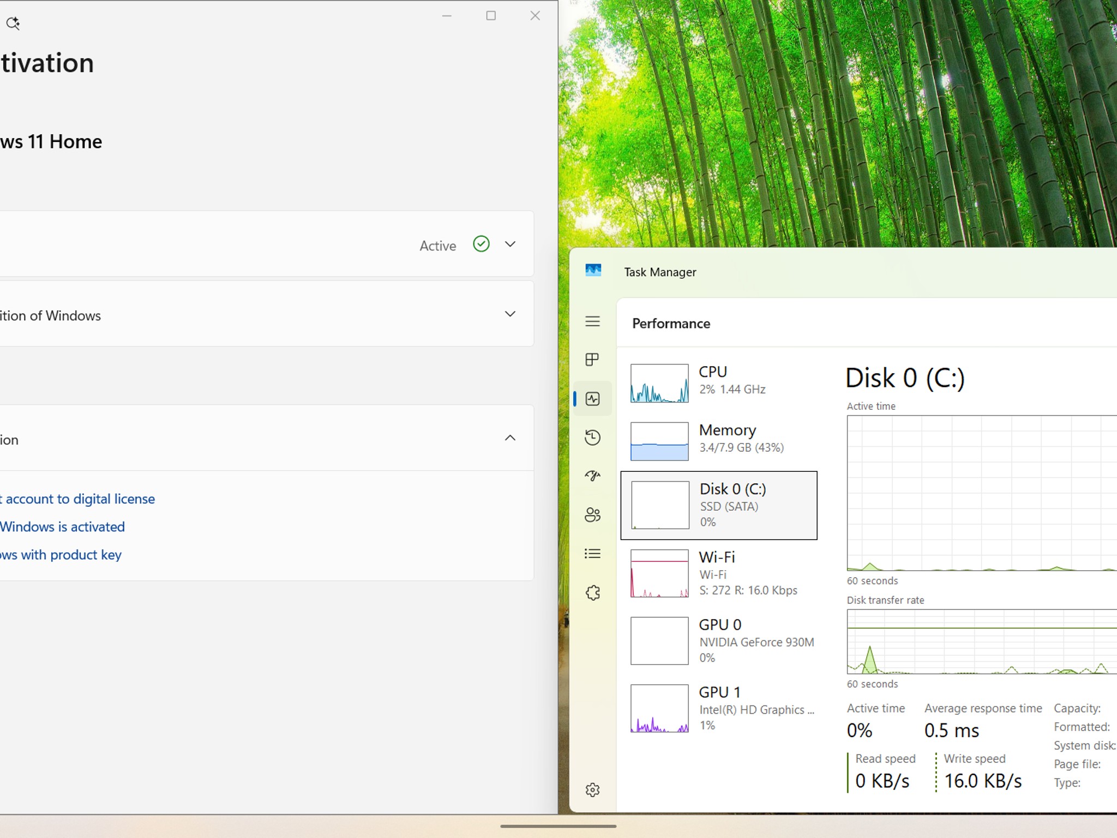Maximize the Settings window

pyautogui.click(x=491, y=16)
